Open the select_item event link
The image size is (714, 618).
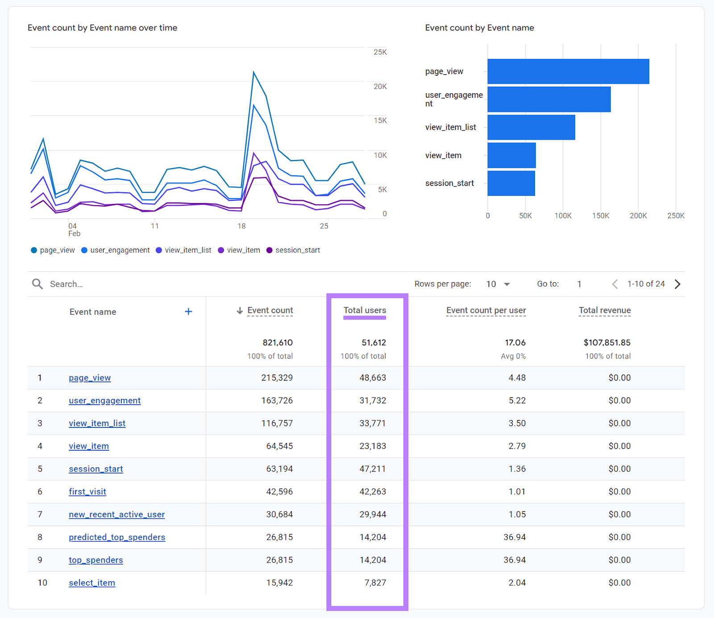point(92,582)
